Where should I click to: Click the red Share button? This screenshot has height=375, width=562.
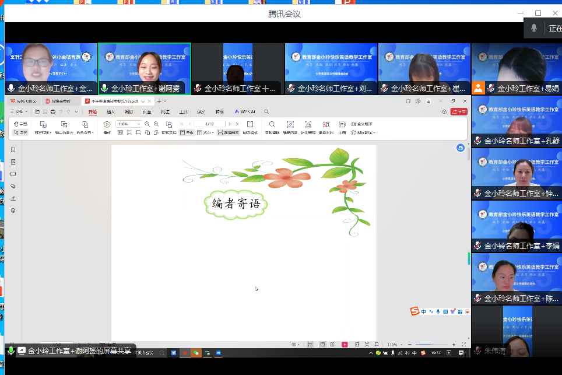tap(459, 111)
